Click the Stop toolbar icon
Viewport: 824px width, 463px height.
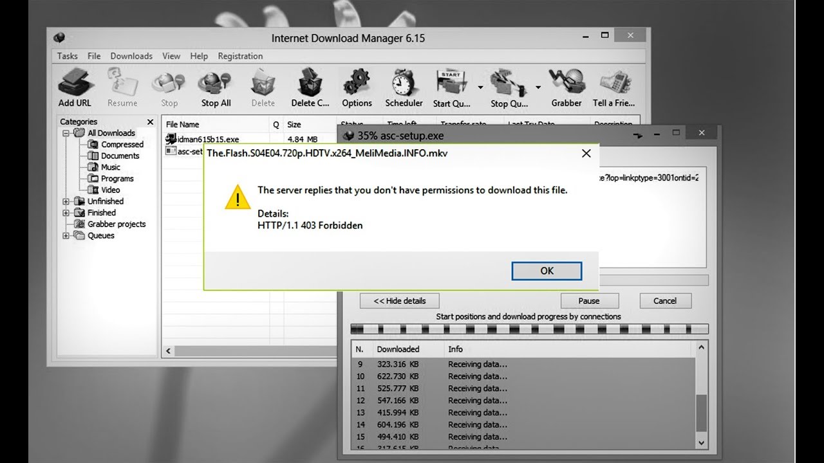[169, 88]
